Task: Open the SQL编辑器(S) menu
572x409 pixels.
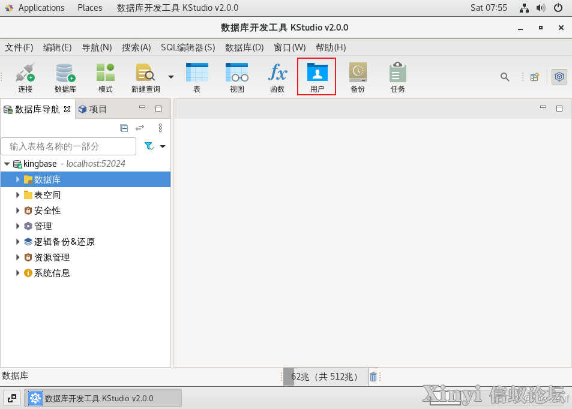Action: (x=188, y=47)
